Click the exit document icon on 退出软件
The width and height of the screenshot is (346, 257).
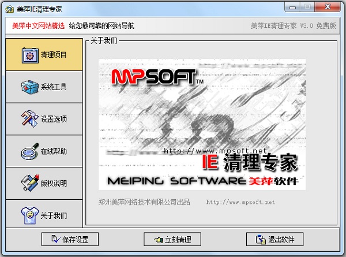[x=261, y=240]
